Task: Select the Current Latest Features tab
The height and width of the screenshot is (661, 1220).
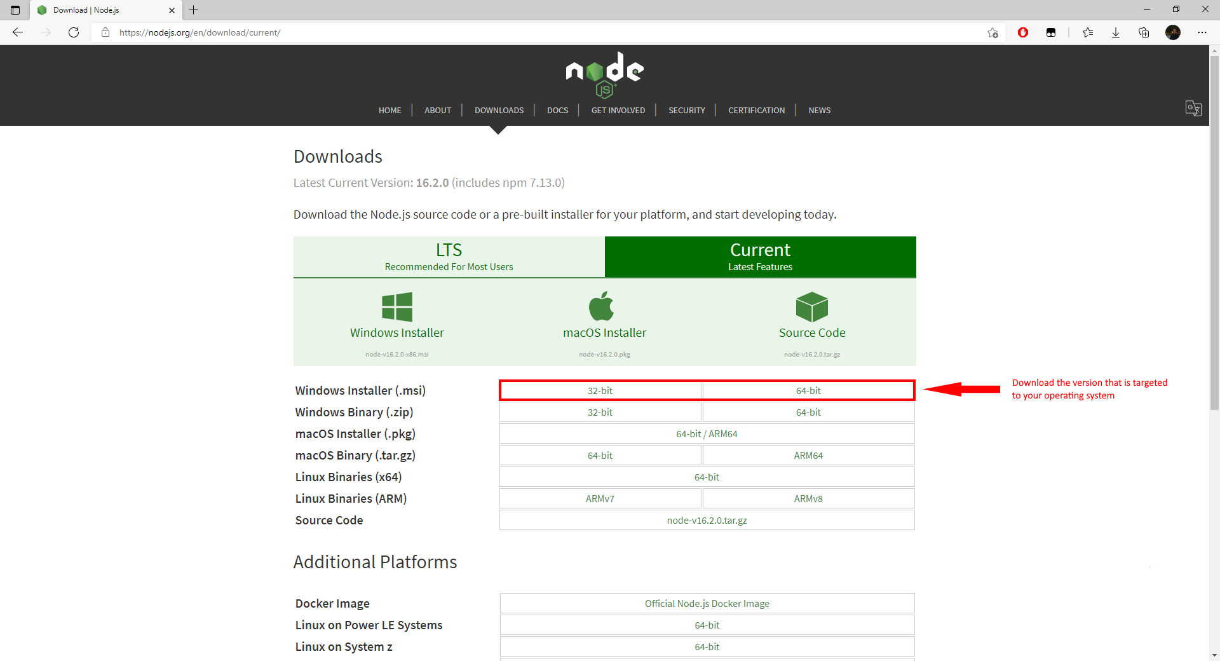Action: (x=761, y=257)
